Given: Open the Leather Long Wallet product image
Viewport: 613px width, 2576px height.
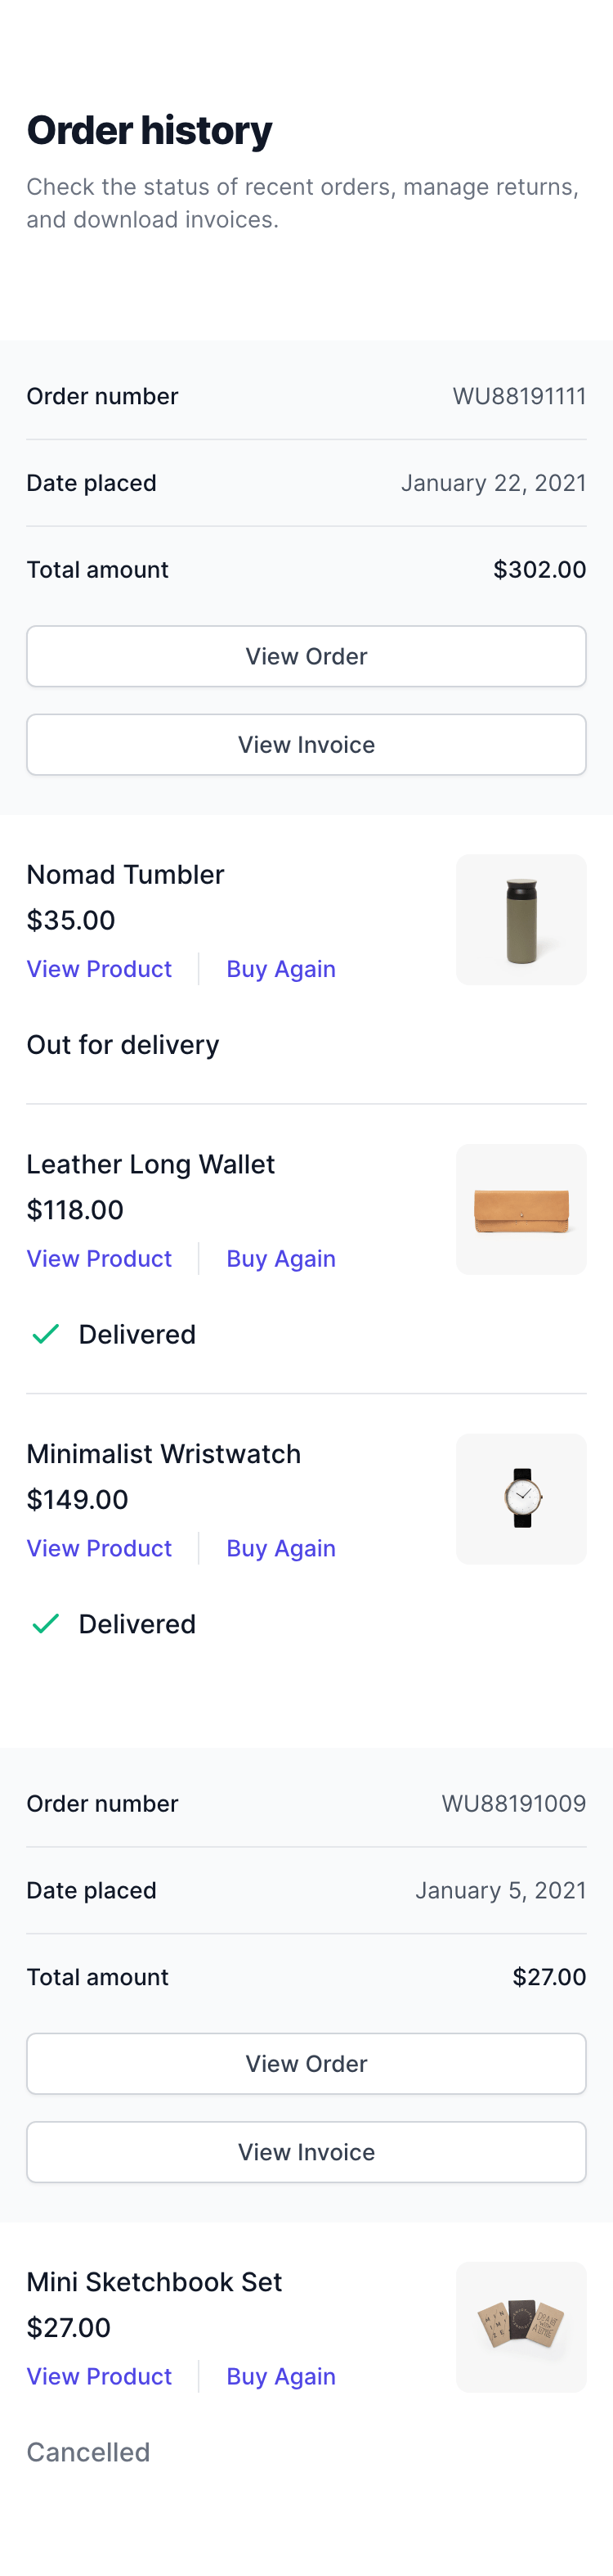Looking at the screenshot, I should (x=521, y=1209).
